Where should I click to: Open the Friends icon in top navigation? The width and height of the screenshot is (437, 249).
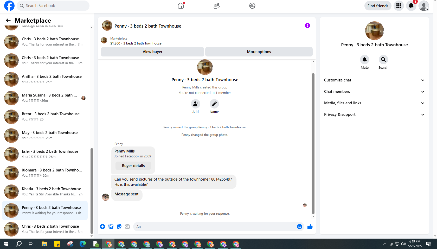pos(217,6)
